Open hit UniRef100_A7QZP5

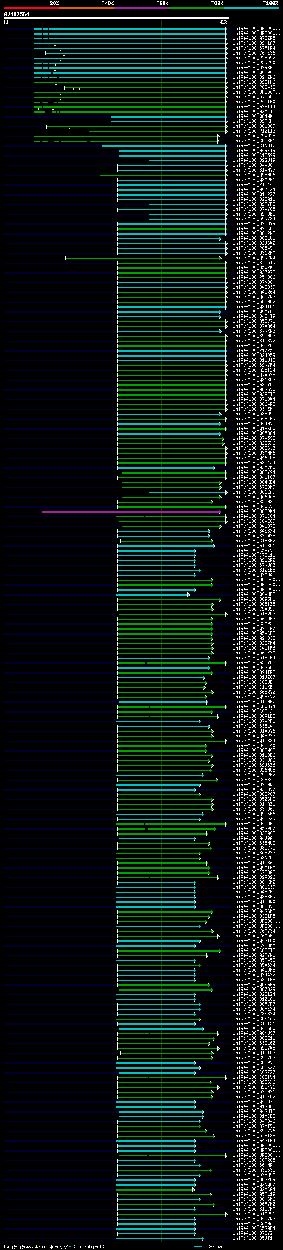[254, 38]
